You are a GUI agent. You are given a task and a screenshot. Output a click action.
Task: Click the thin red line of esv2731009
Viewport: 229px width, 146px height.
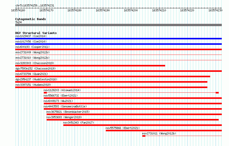(x=118, y=55)
